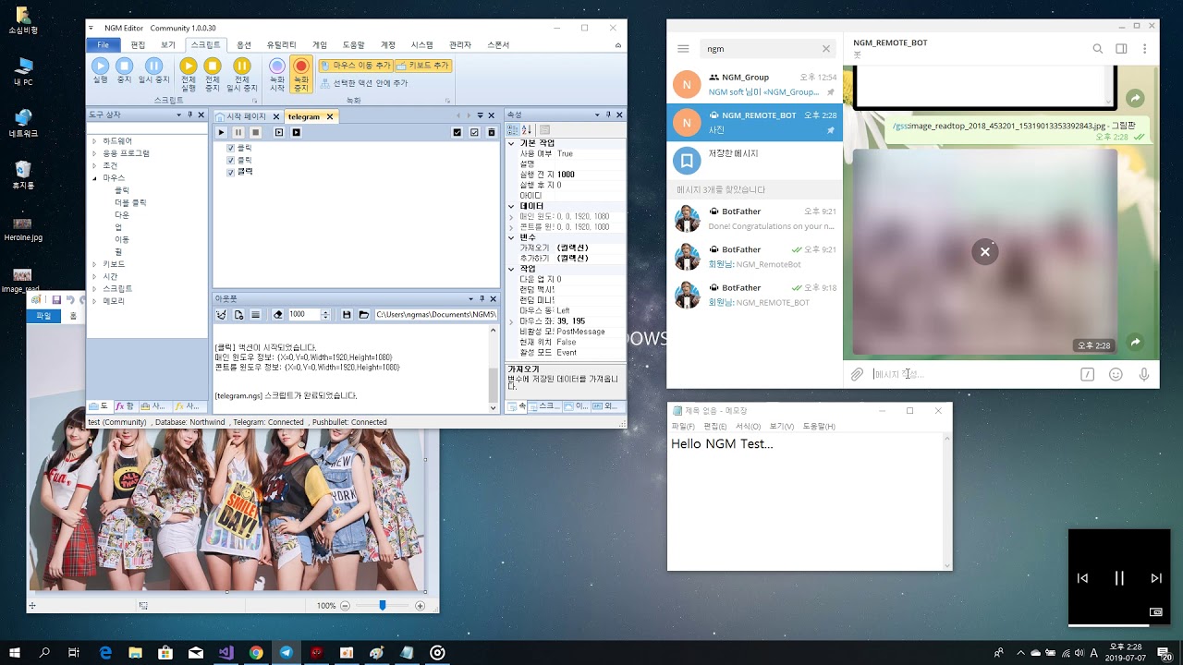
Task: Click the blue 중지 (Stop) script icon
Action: tap(125, 66)
